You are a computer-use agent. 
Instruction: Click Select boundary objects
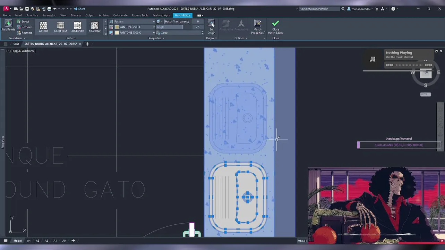[23, 22]
